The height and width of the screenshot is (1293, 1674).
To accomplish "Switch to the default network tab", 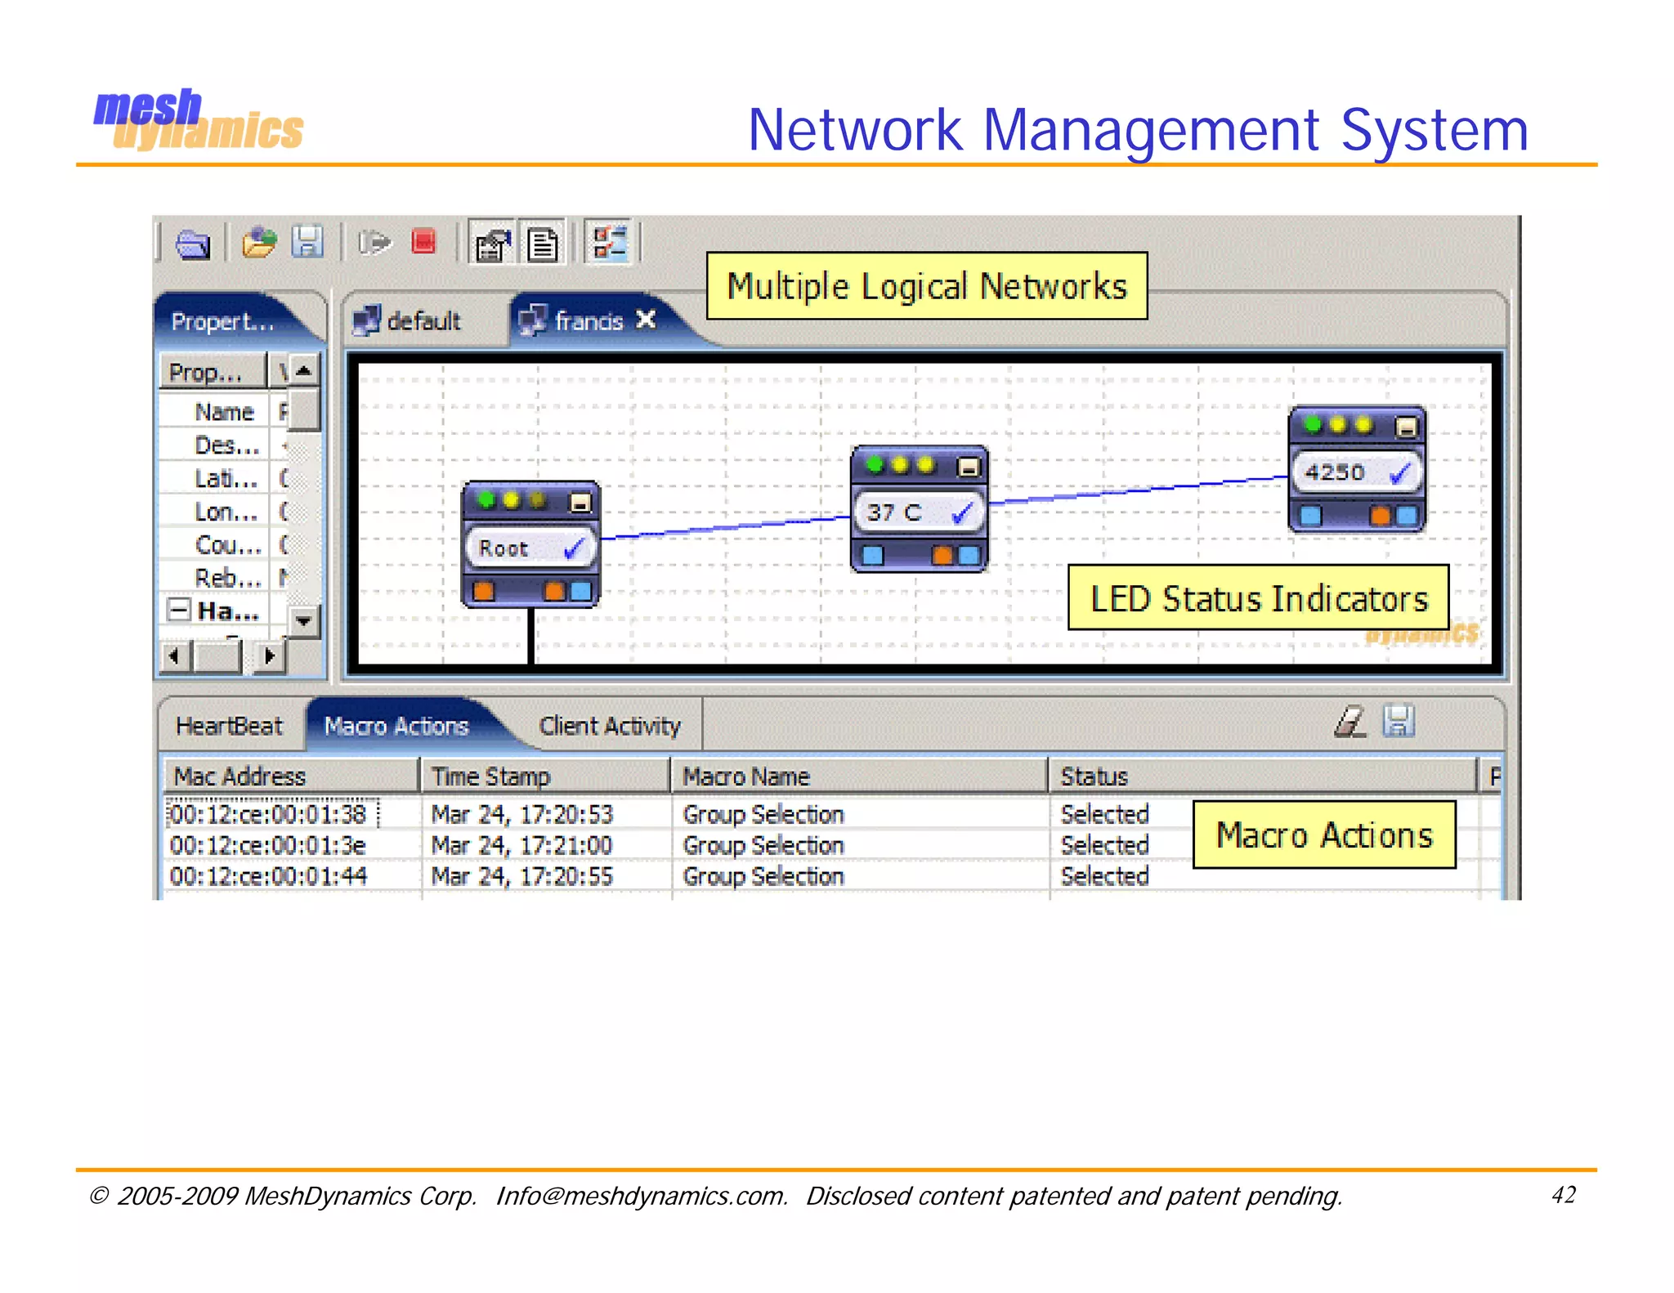I will [x=407, y=320].
